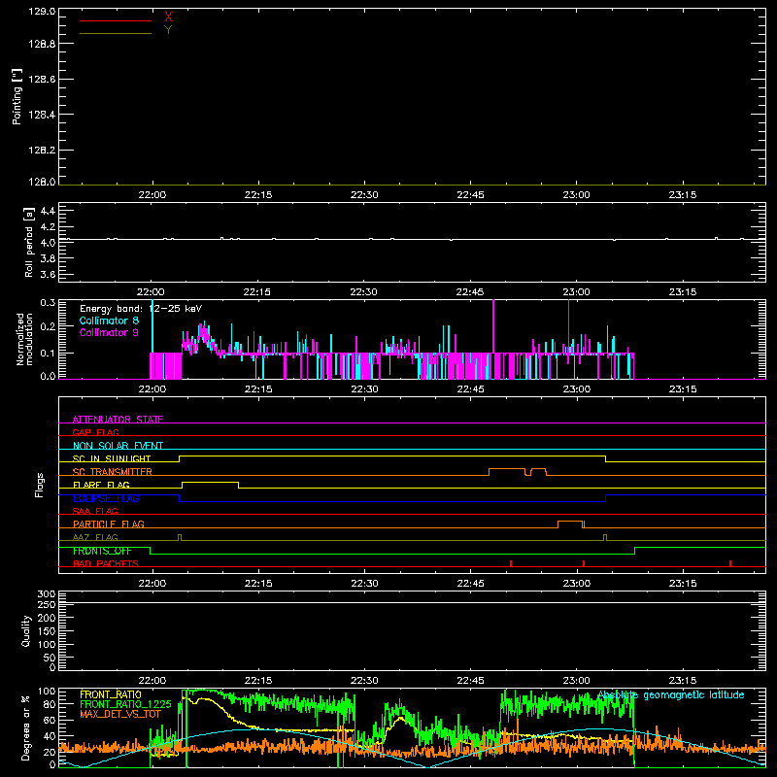Click the FRONT_RATIO legend entry
This screenshot has height=777, width=777.
(111, 694)
